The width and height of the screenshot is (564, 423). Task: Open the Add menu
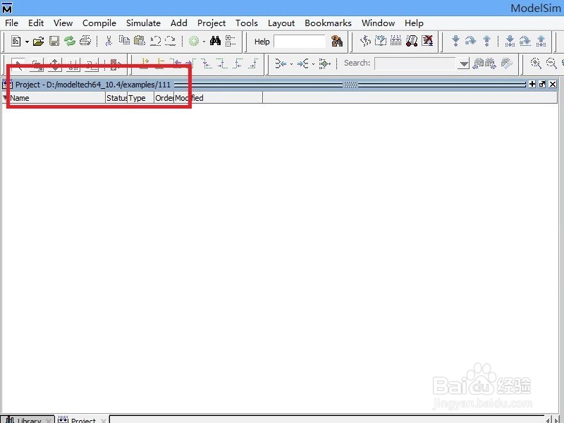coord(179,23)
